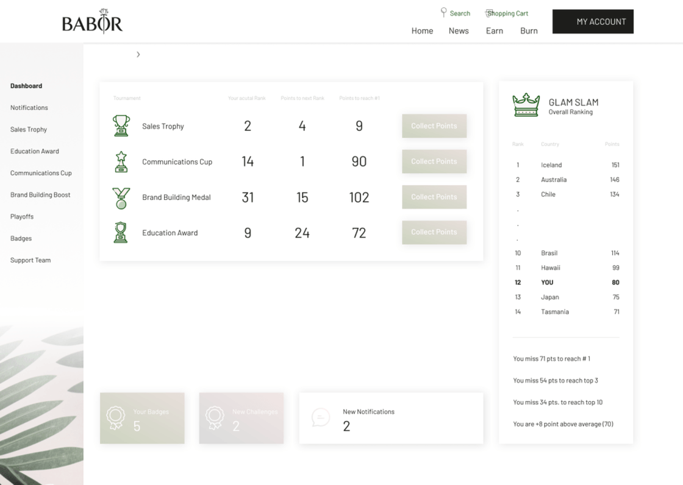Image resolution: width=683 pixels, height=485 pixels.
Task: Click Sales Trophy rank value 2
Action: [248, 126]
